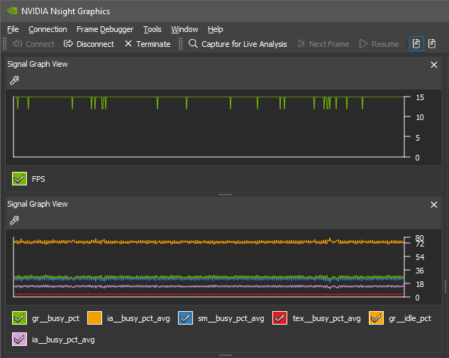Viewport: 449px width, 358px height.
Task: Click the FPS label text
Action: pos(38,179)
